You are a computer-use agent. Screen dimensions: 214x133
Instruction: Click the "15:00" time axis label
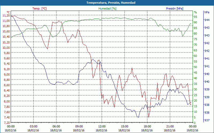click(124, 127)
